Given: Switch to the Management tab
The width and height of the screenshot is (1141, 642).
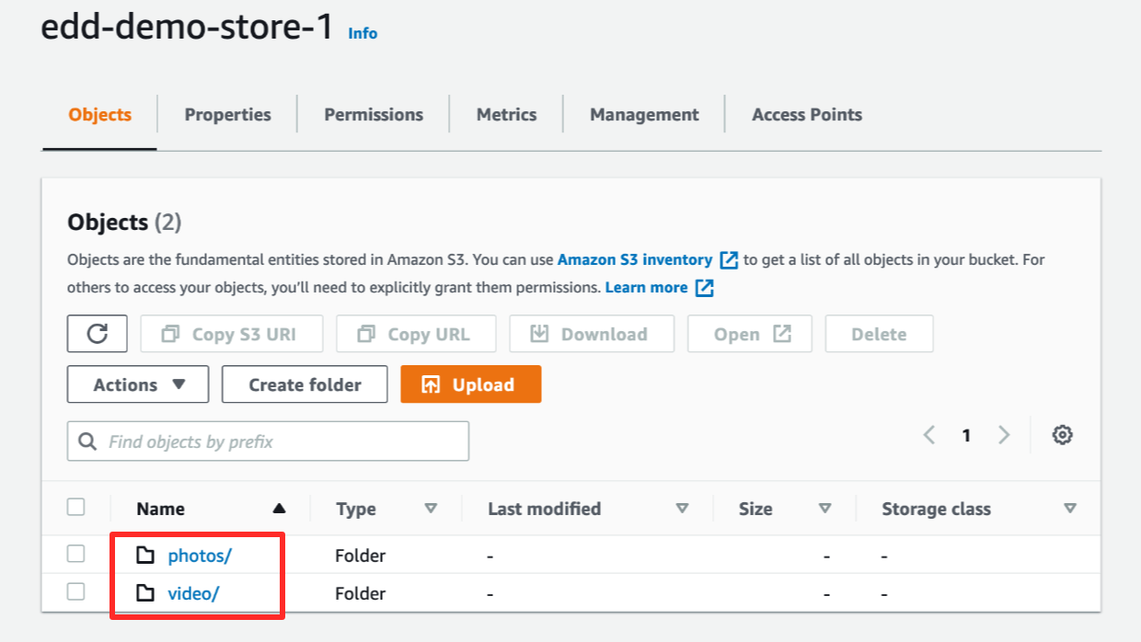Looking at the screenshot, I should pyautogui.click(x=644, y=114).
